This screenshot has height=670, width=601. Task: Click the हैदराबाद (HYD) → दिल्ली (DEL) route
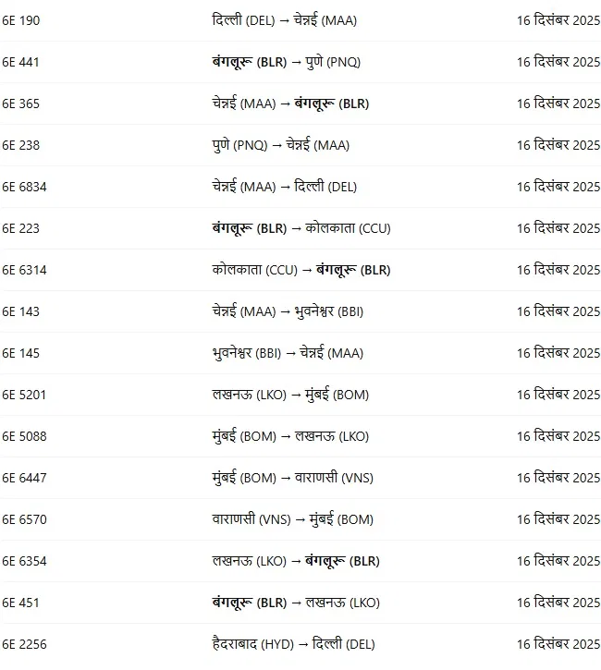tap(293, 644)
